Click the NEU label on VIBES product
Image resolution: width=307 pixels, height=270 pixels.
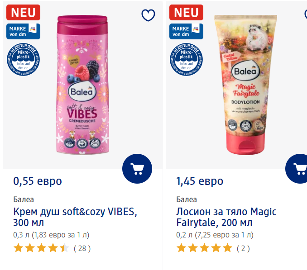(x=24, y=12)
